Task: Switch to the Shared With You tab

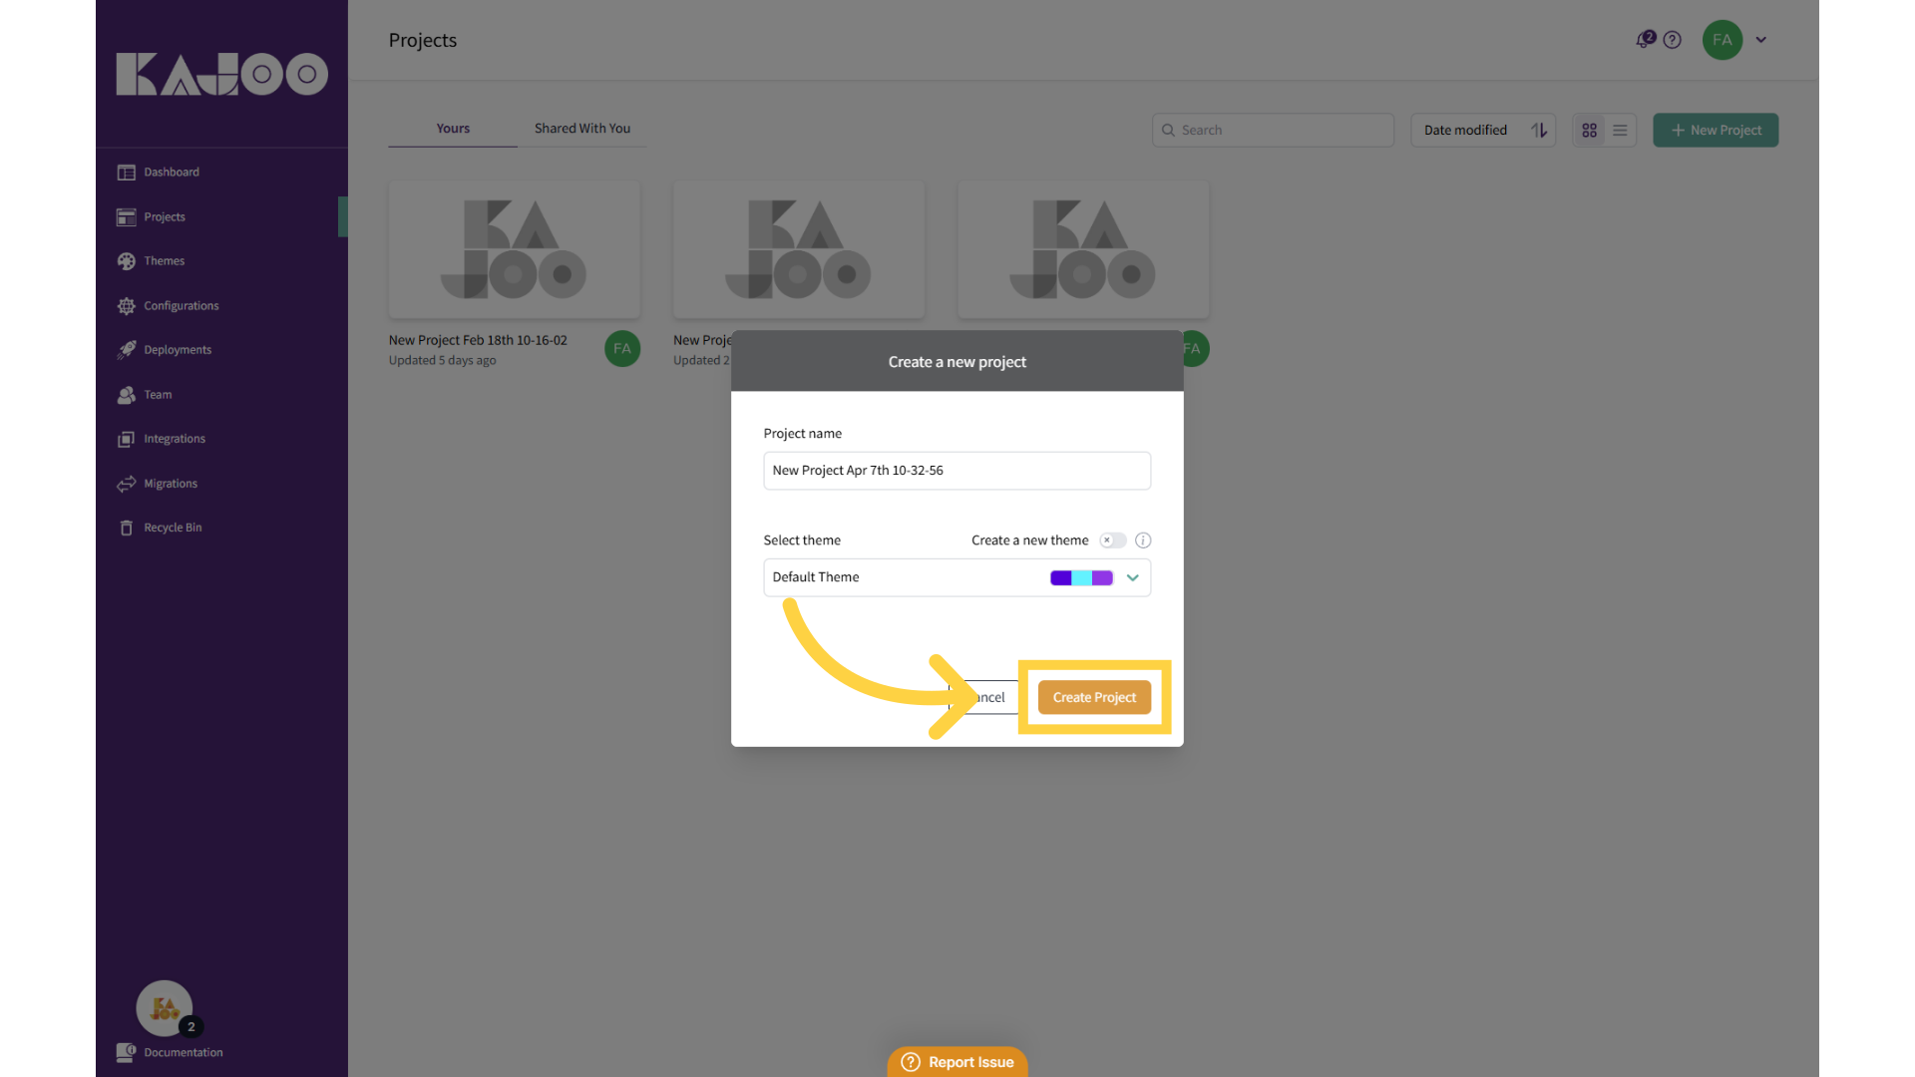Action: coord(581,128)
